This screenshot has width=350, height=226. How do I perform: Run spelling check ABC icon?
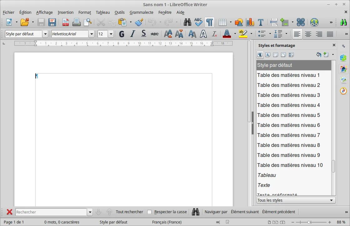pyautogui.click(x=198, y=22)
